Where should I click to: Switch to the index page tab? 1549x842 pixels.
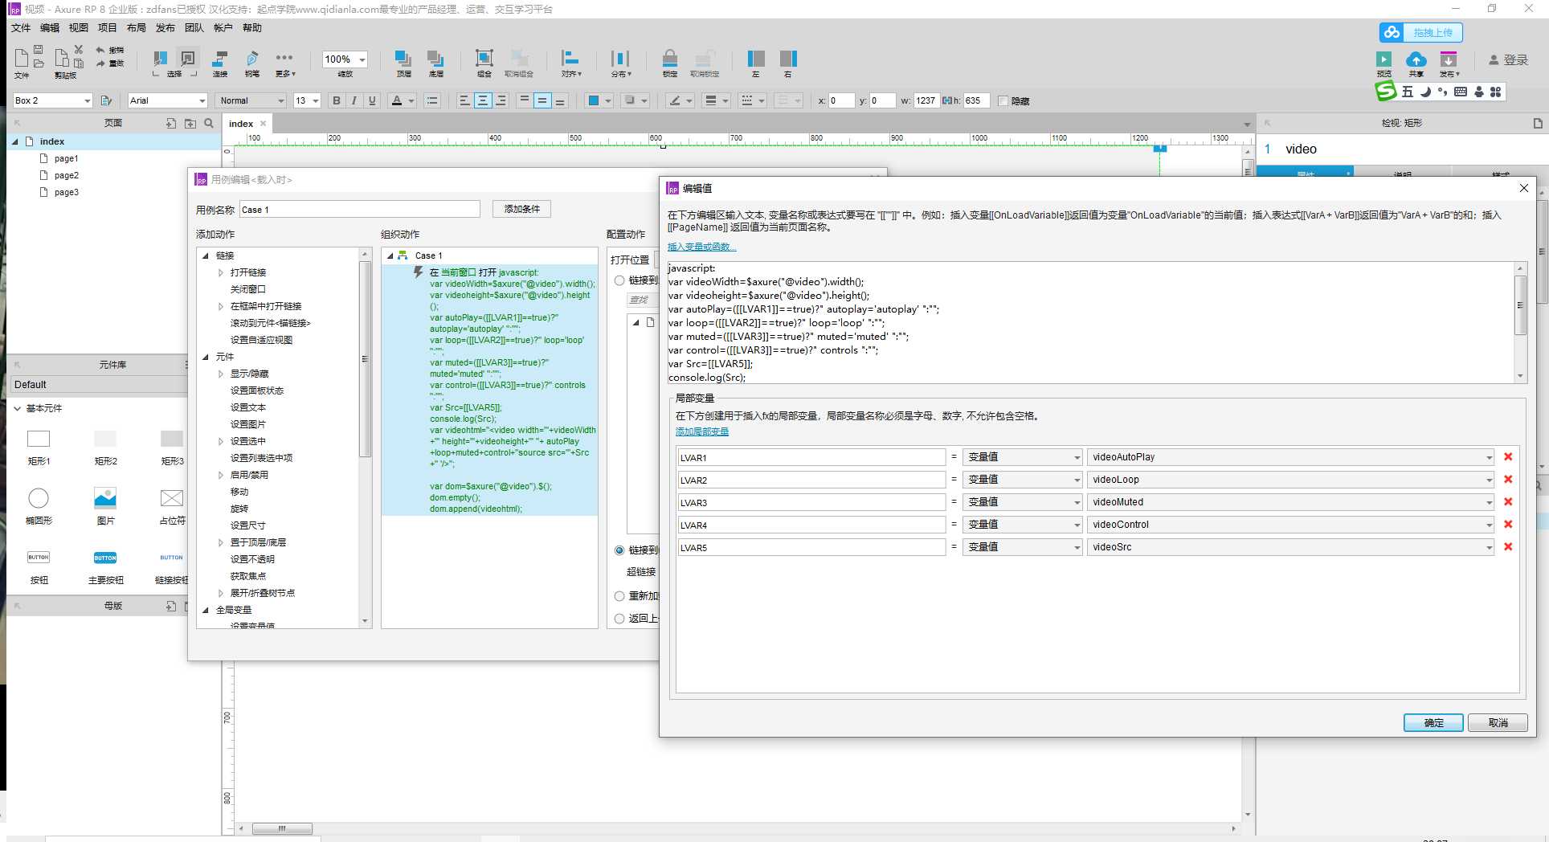tap(240, 124)
